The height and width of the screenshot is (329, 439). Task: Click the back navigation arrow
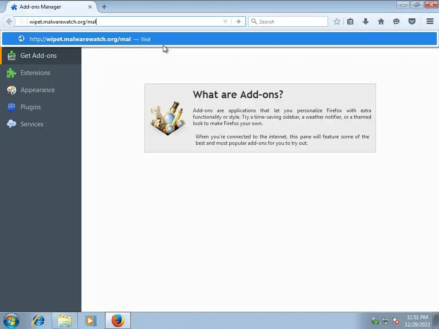pos(9,21)
